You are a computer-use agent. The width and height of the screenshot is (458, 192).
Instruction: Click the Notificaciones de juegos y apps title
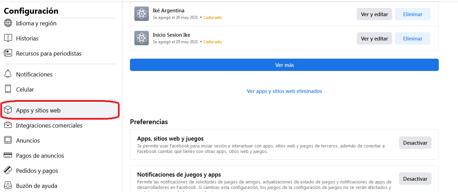179,175
